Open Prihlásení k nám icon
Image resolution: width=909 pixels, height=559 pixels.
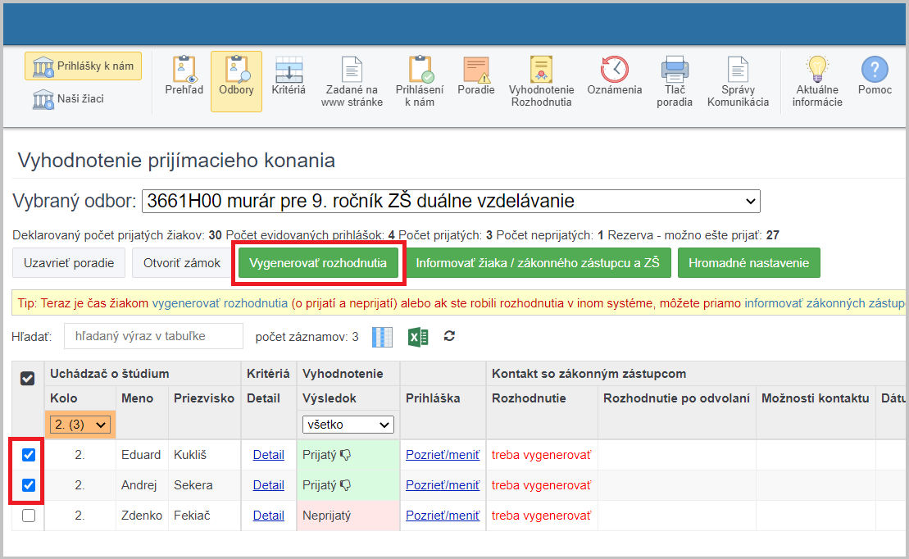click(419, 82)
